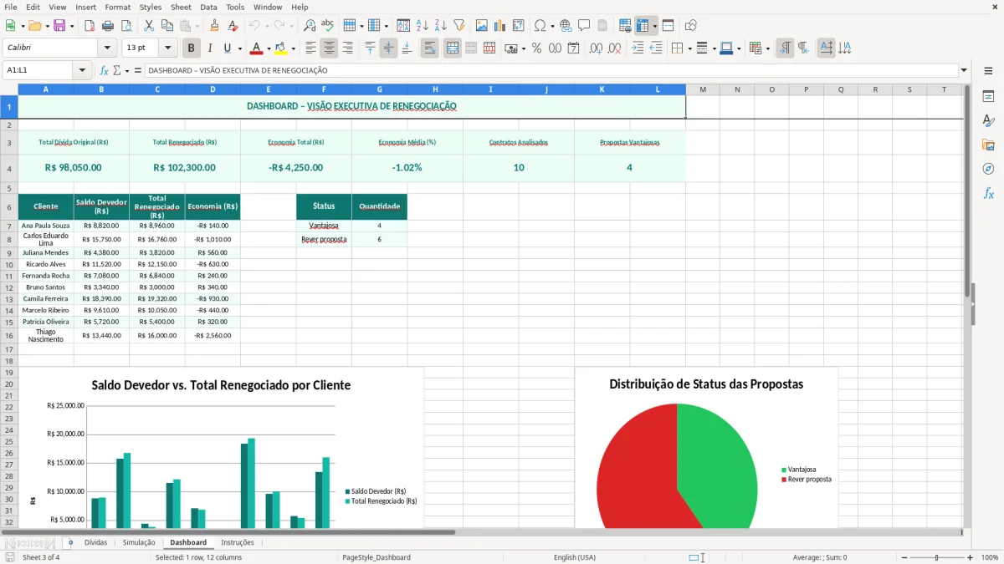Expand the formula bar
Screen dimensions: 1004x564
coord(964,70)
